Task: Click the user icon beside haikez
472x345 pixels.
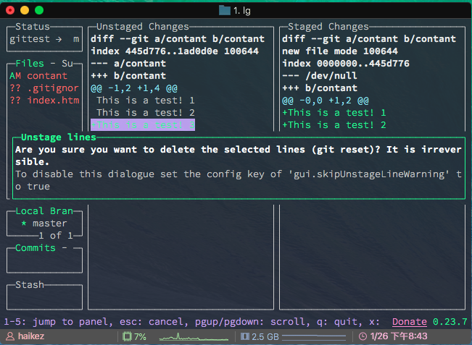Action: [x=10, y=336]
